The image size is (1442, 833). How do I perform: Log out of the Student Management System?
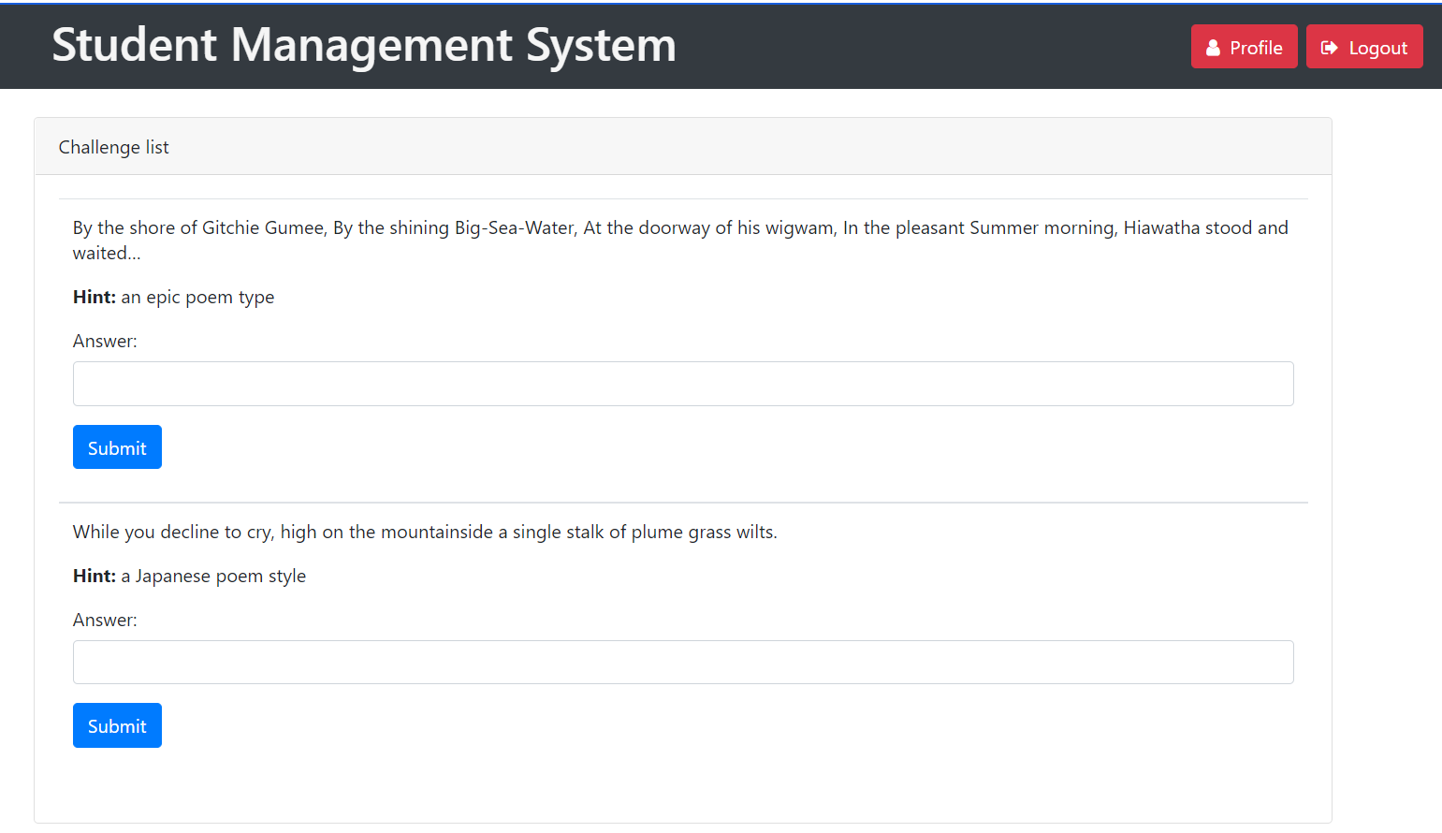(x=1364, y=46)
